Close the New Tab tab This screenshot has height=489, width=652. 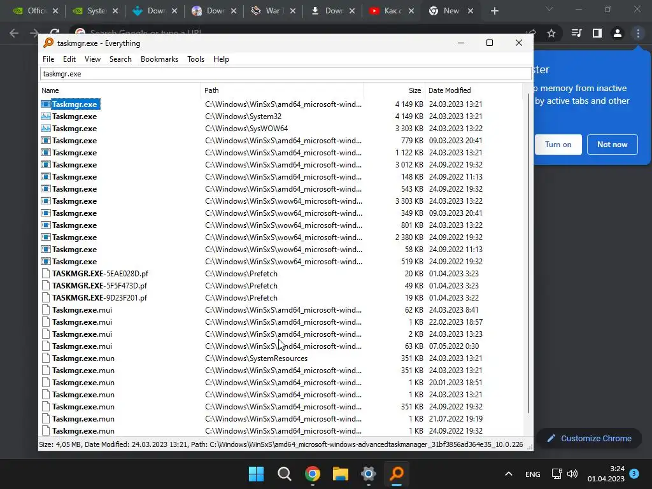coord(471,11)
